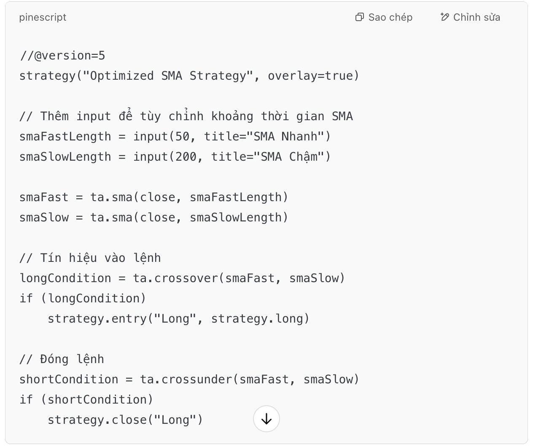
Task: Click the strategy.entry("Long") line
Action: click(x=178, y=319)
